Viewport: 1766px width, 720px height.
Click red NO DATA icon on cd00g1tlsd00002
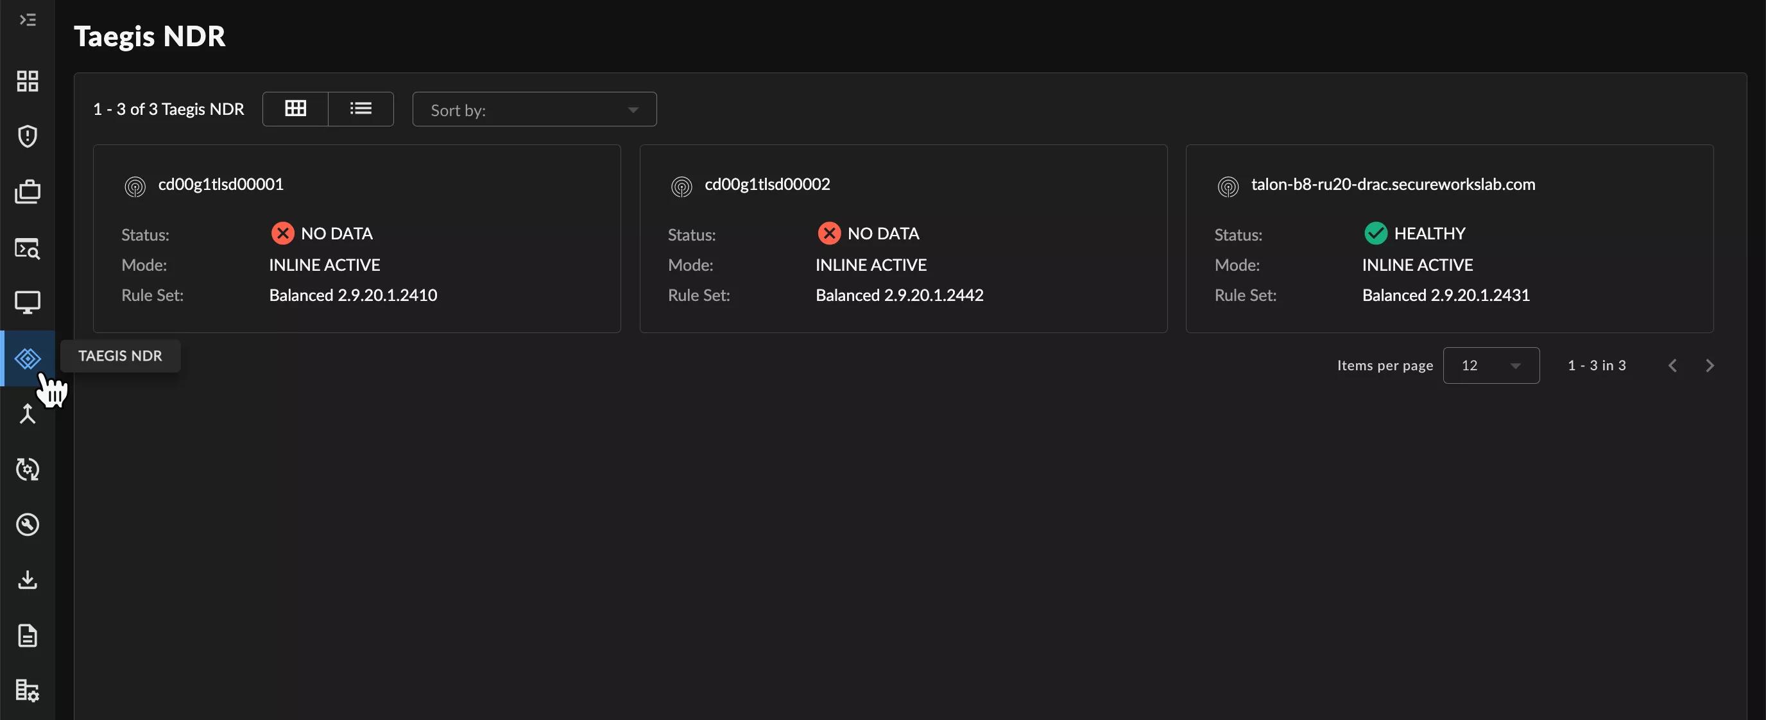point(829,234)
